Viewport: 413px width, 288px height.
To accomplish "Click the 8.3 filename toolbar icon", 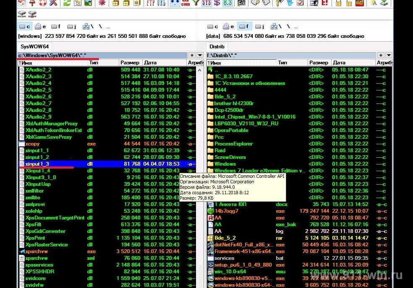I will click(227, 3).
